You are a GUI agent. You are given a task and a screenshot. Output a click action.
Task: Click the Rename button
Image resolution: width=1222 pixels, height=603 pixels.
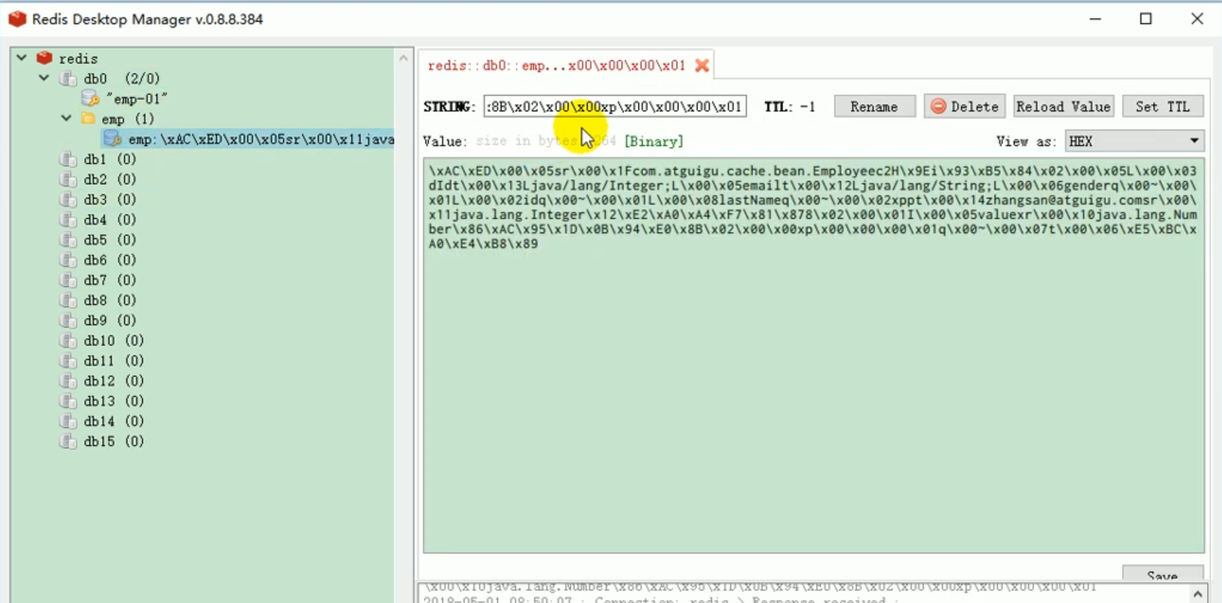click(874, 105)
